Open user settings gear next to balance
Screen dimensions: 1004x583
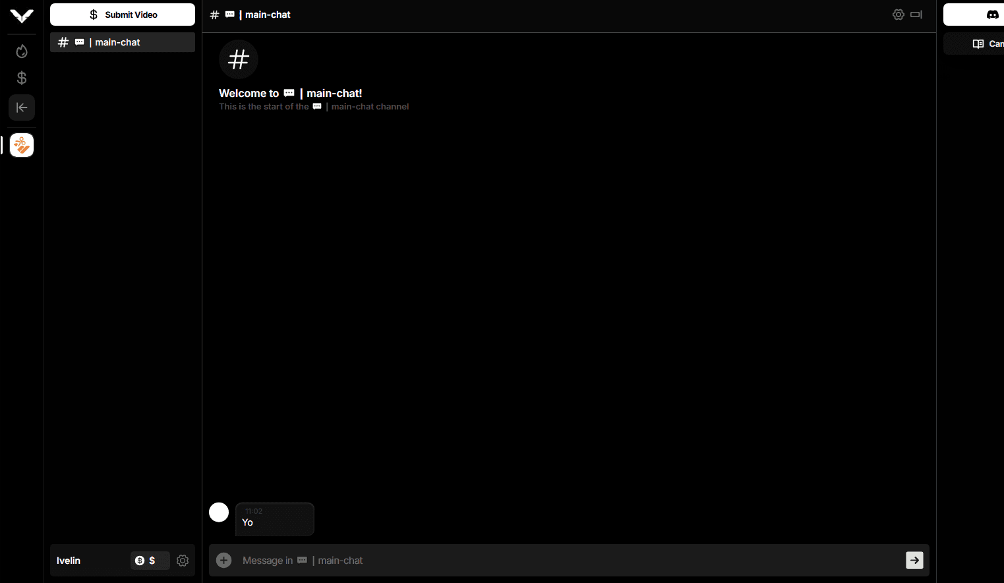point(183,561)
